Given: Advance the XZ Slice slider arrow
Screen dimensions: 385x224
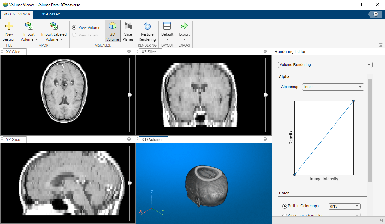Looking at the screenshot, I should (x=266, y=95).
